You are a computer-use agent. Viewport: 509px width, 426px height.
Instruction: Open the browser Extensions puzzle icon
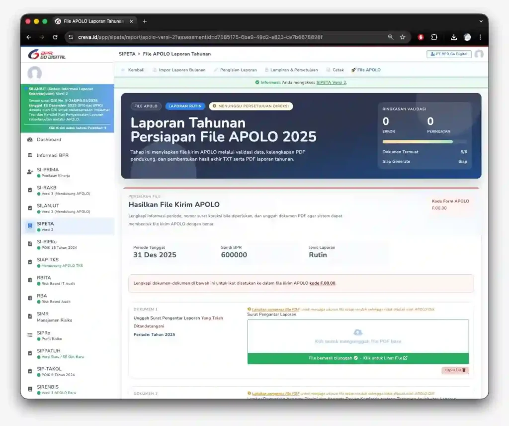click(434, 37)
